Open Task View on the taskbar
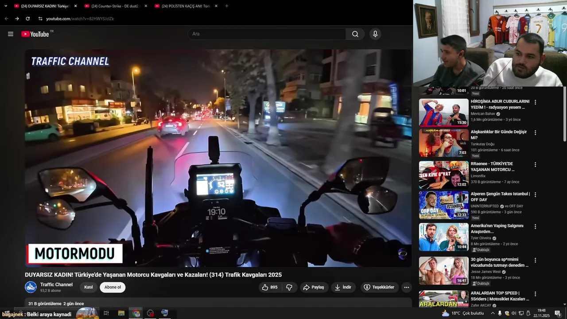Viewport: 567px width, 319px height. (x=106, y=313)
